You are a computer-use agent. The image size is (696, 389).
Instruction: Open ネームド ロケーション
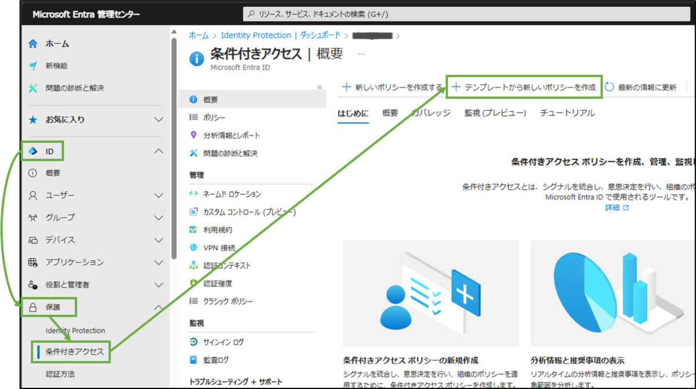pyautogui.click(x=231, y=194)
